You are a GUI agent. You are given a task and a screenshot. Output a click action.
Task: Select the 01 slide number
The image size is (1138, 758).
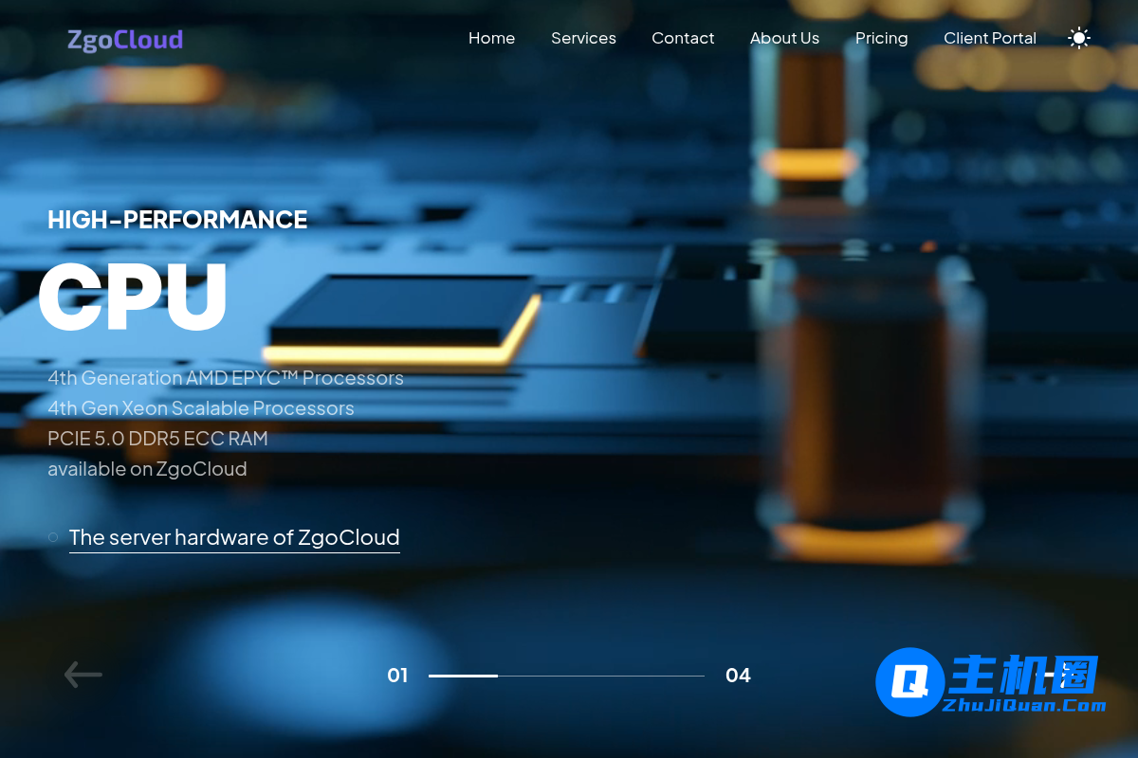pos(397,676)
